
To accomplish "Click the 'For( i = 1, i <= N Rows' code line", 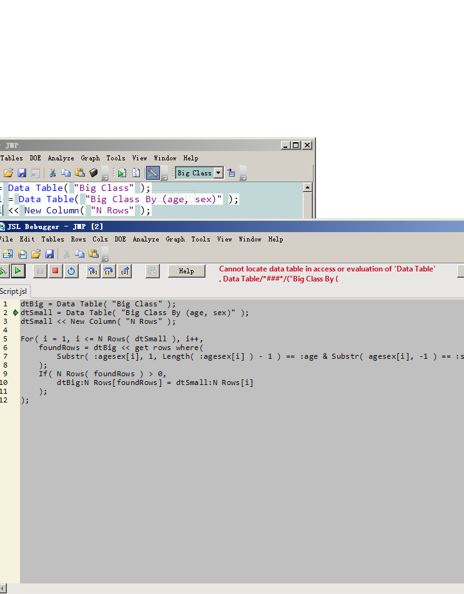I will [112, 339].
